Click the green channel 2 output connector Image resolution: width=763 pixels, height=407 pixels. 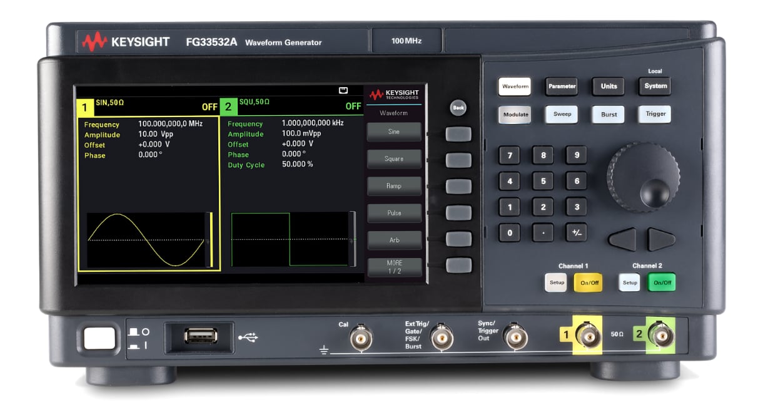(660, 336)
